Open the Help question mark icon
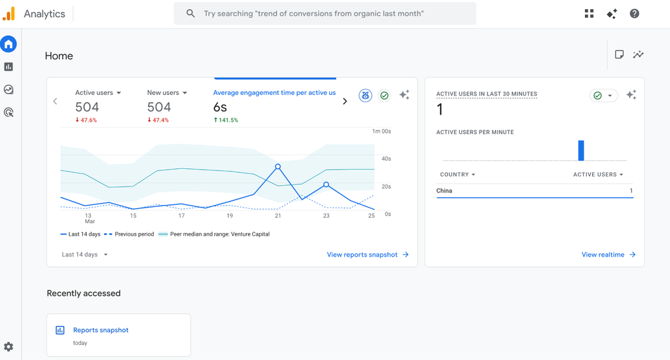This screenshot has height=360, width=670. [x=635, y=14]
